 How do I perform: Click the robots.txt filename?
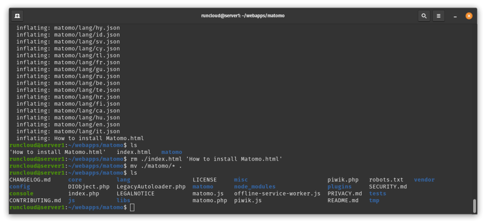coord(386,180)
